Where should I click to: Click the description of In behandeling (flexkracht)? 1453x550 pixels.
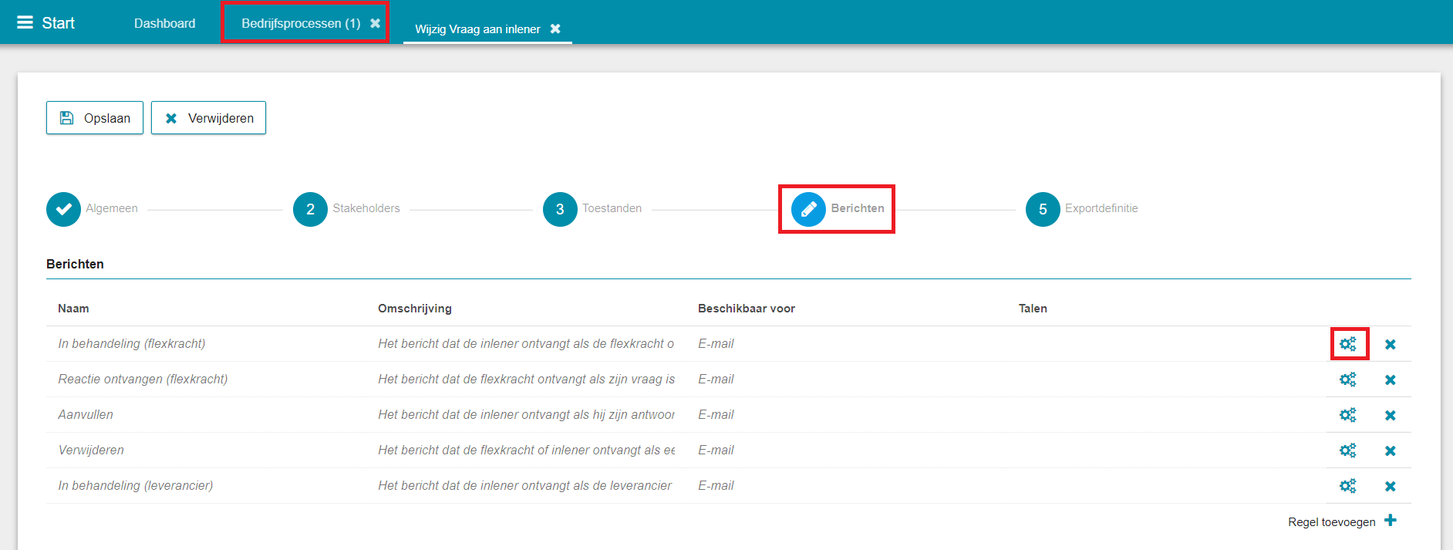pos(526,343)
